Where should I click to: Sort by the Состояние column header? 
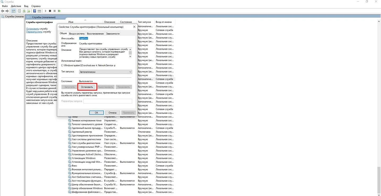coord(126,22)
